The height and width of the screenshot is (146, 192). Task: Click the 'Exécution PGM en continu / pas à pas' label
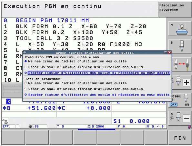tap(62, 57)
